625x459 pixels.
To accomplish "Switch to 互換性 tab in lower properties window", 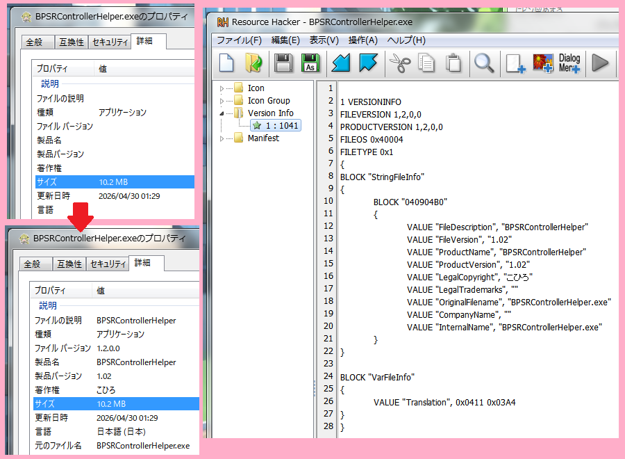I will pos(69,264).
